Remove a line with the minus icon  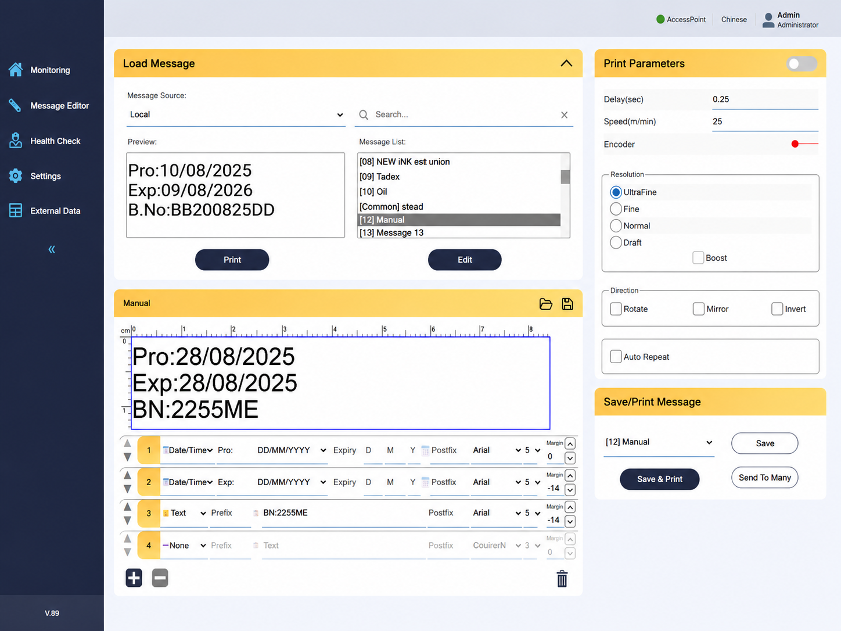click(x=160, y=578)
